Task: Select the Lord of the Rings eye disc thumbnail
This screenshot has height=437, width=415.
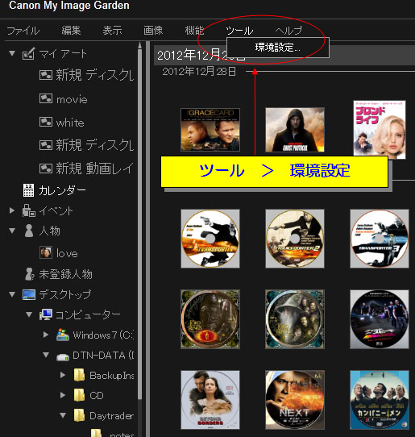Action: point(210,319)
